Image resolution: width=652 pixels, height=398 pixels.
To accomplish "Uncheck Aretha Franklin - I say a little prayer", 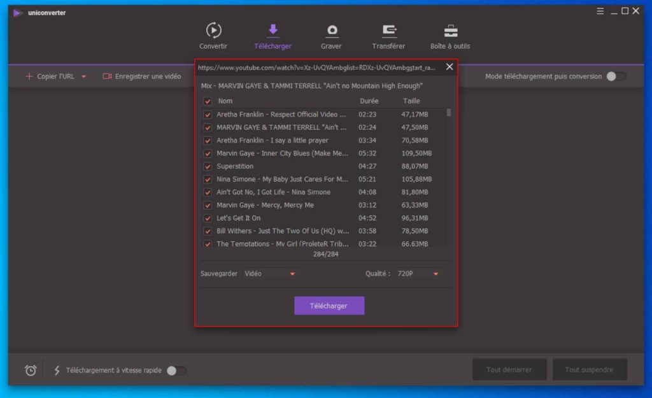I will coord(207,141).
